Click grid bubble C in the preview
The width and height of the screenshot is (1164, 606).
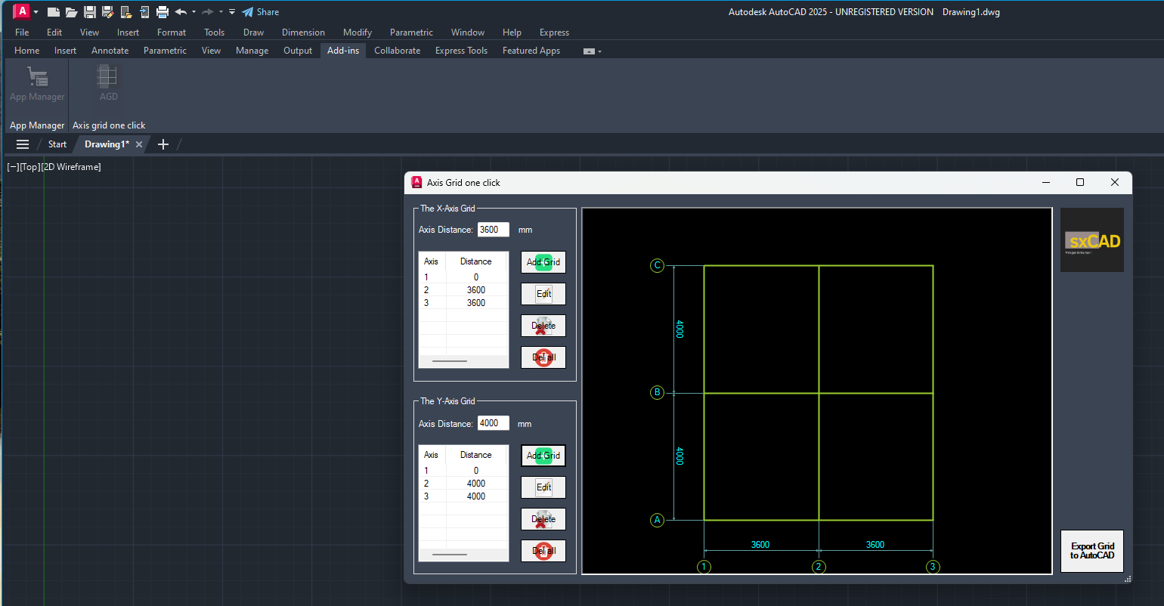pos(657,265)
